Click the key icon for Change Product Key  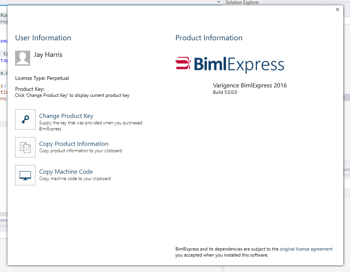click(25, 119)
